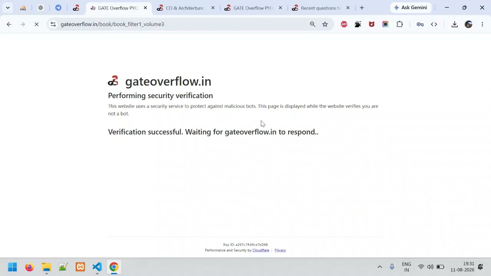This screenshot has width=491, height=276.
Task: Open the Chrome downloads panel
Action: tap(455, 24)
